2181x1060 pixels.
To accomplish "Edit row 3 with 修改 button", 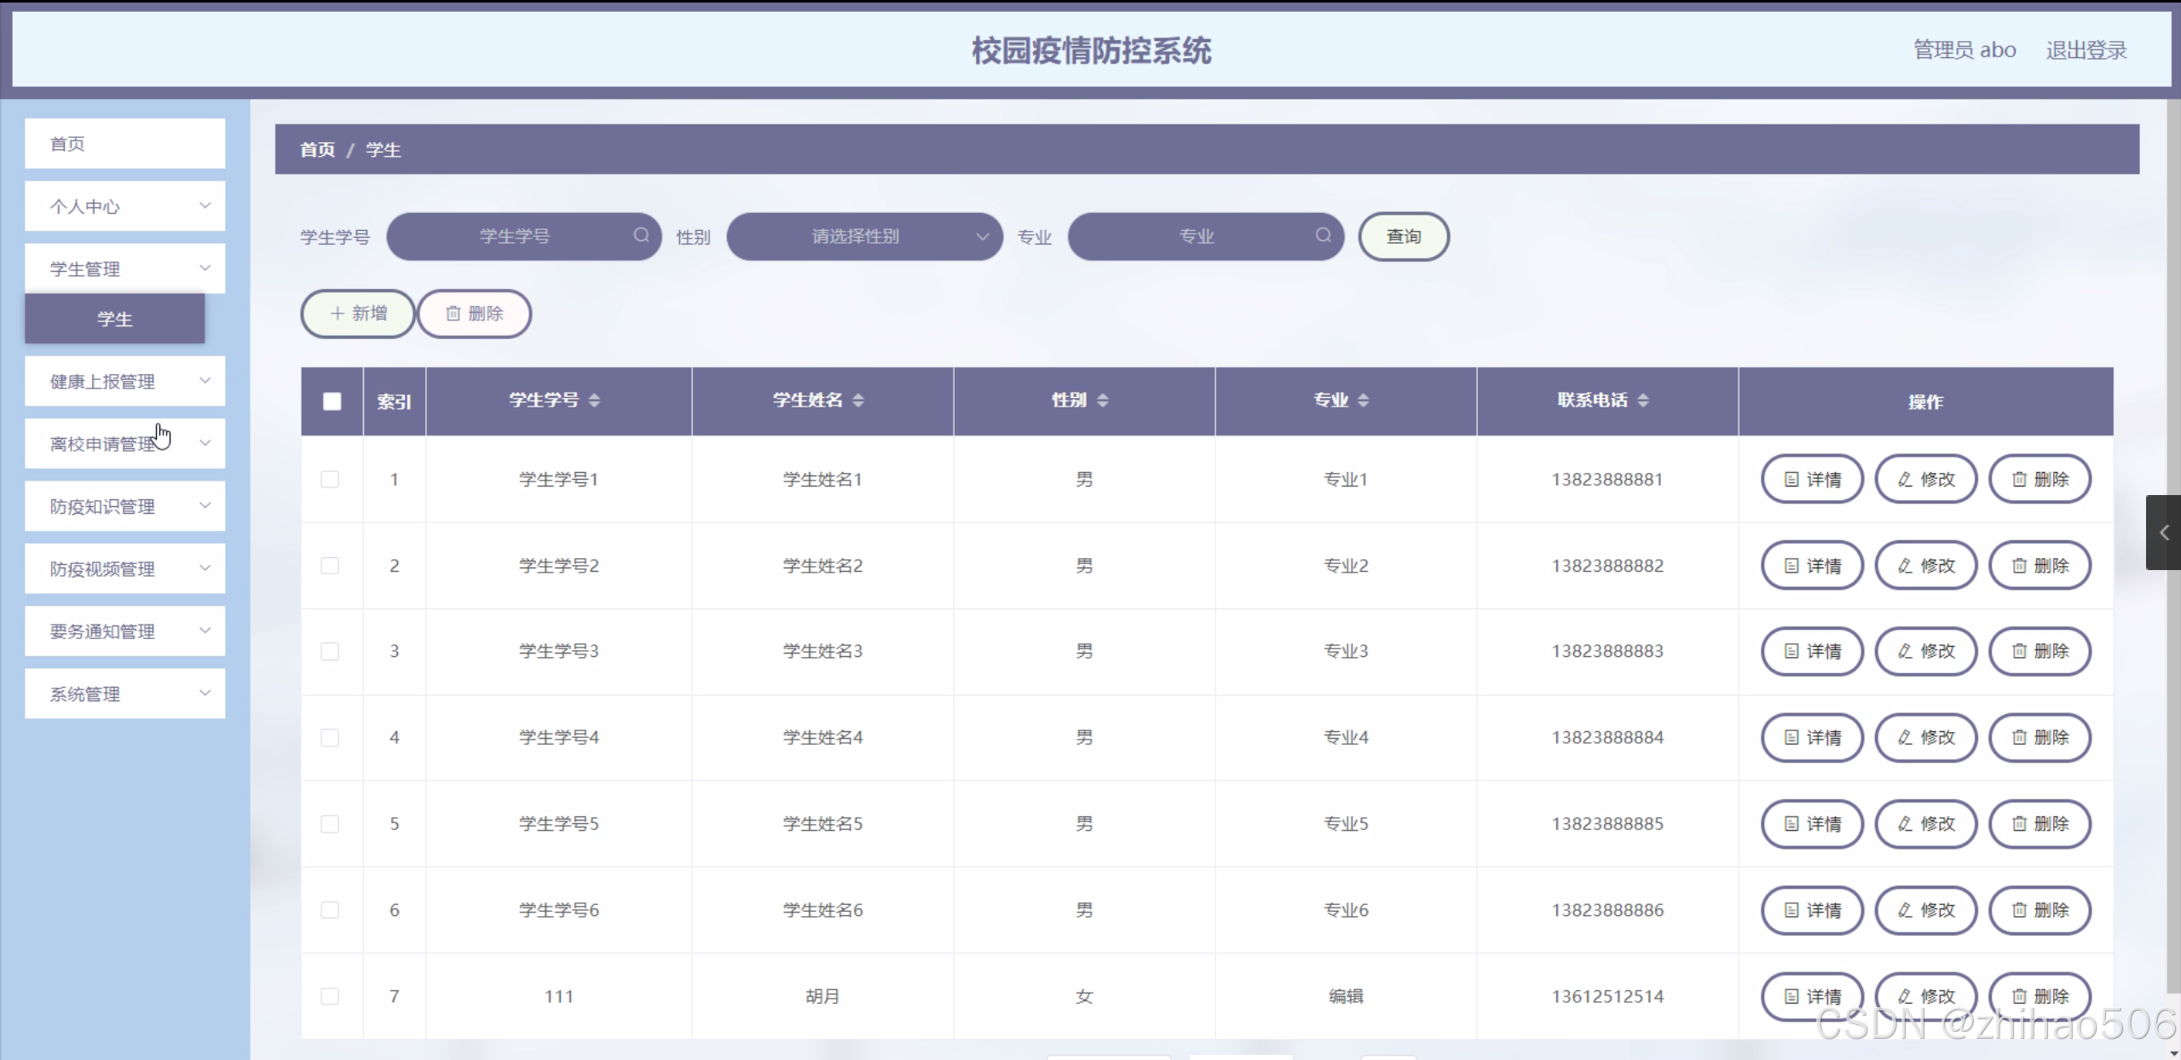I will 1925,651.
